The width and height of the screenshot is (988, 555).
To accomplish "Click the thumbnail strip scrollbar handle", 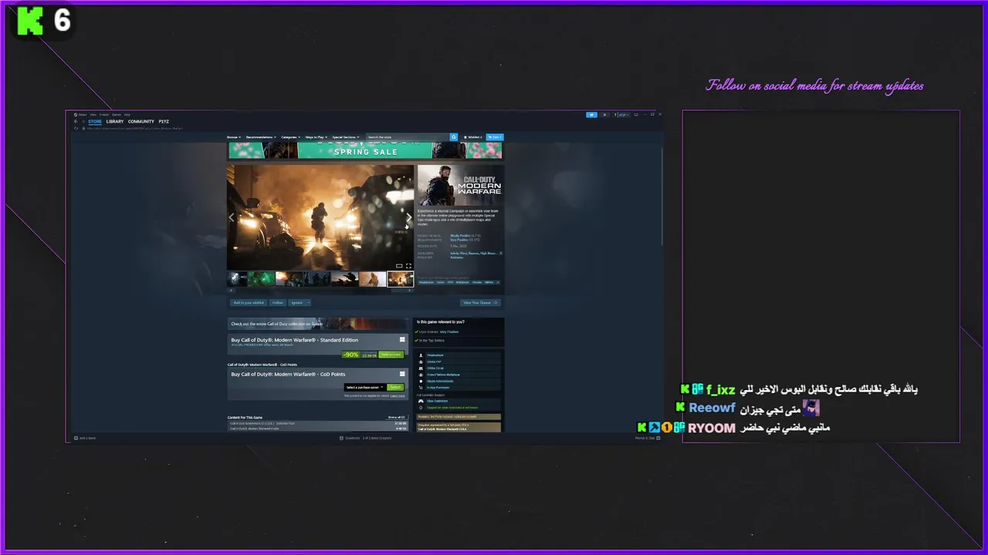I will point(400,291).
